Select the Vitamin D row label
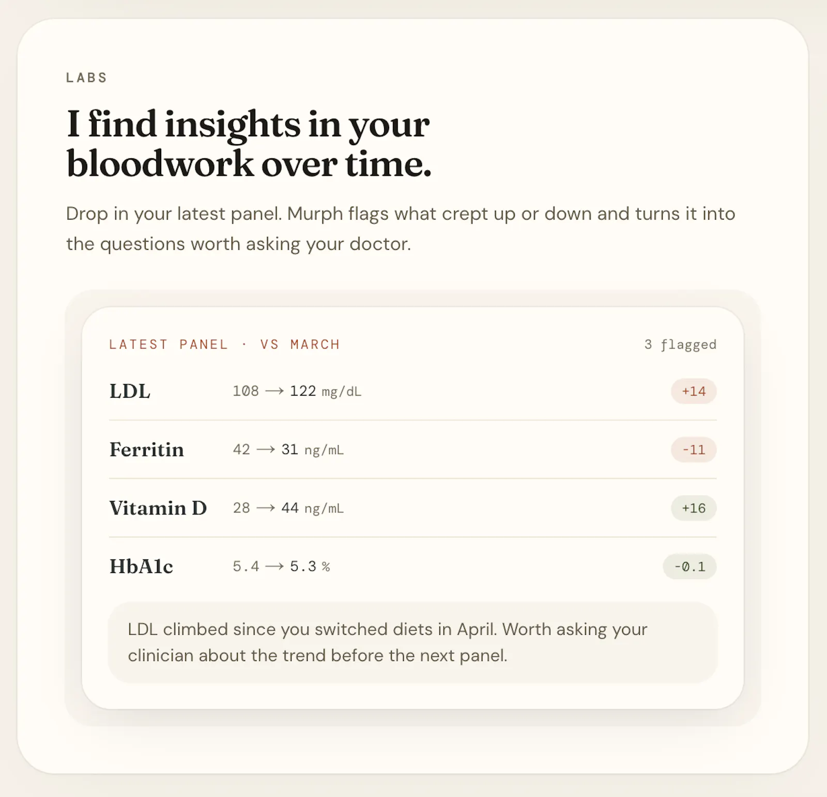This screenshot has width=827, height=797. coord(158,508)
